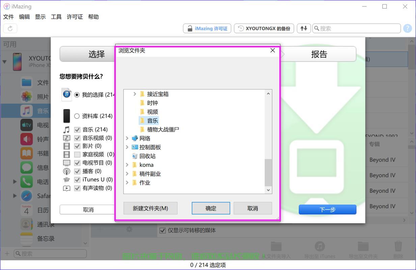Select the 信息 Messages icon in sidebar
The width and height of the screenshot is (416, 270).
point(26,167)
